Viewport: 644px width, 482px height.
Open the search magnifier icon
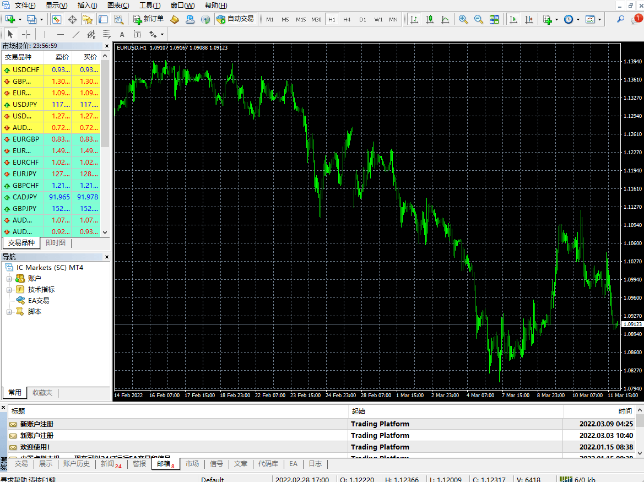620,19
